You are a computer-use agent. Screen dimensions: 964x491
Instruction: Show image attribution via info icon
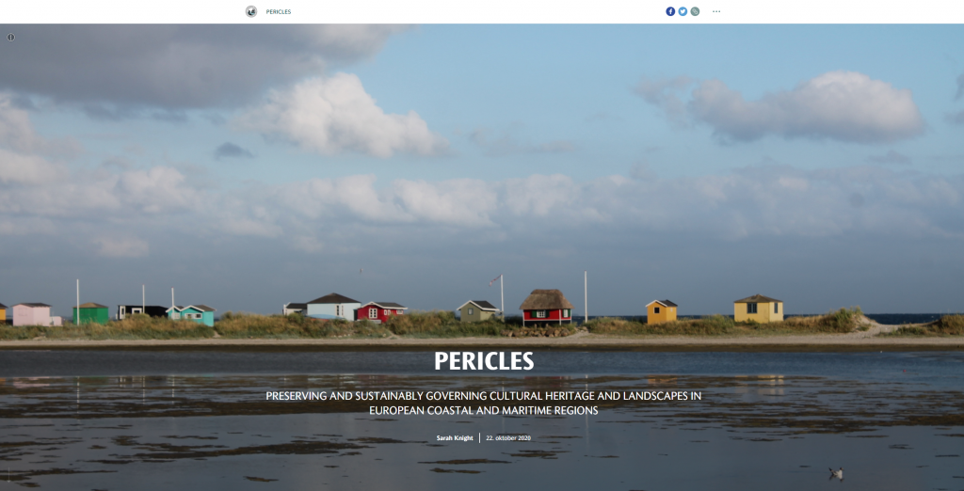pyautogui.click(x=10, y=38)
